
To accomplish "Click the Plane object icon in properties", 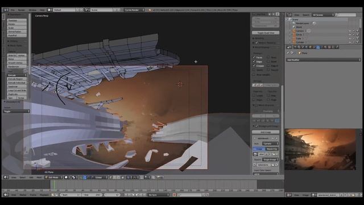I will point(300,53).
